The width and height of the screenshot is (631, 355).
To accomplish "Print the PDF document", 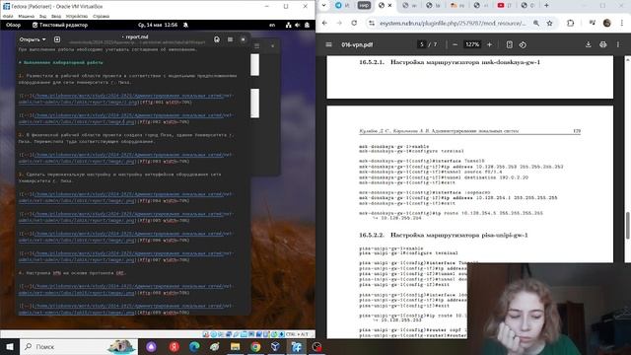I will click(x=602, y=44).
